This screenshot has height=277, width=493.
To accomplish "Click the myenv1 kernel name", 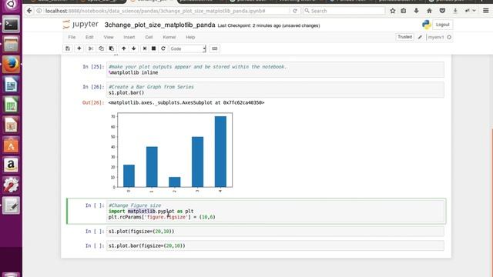I will (436, 37).
